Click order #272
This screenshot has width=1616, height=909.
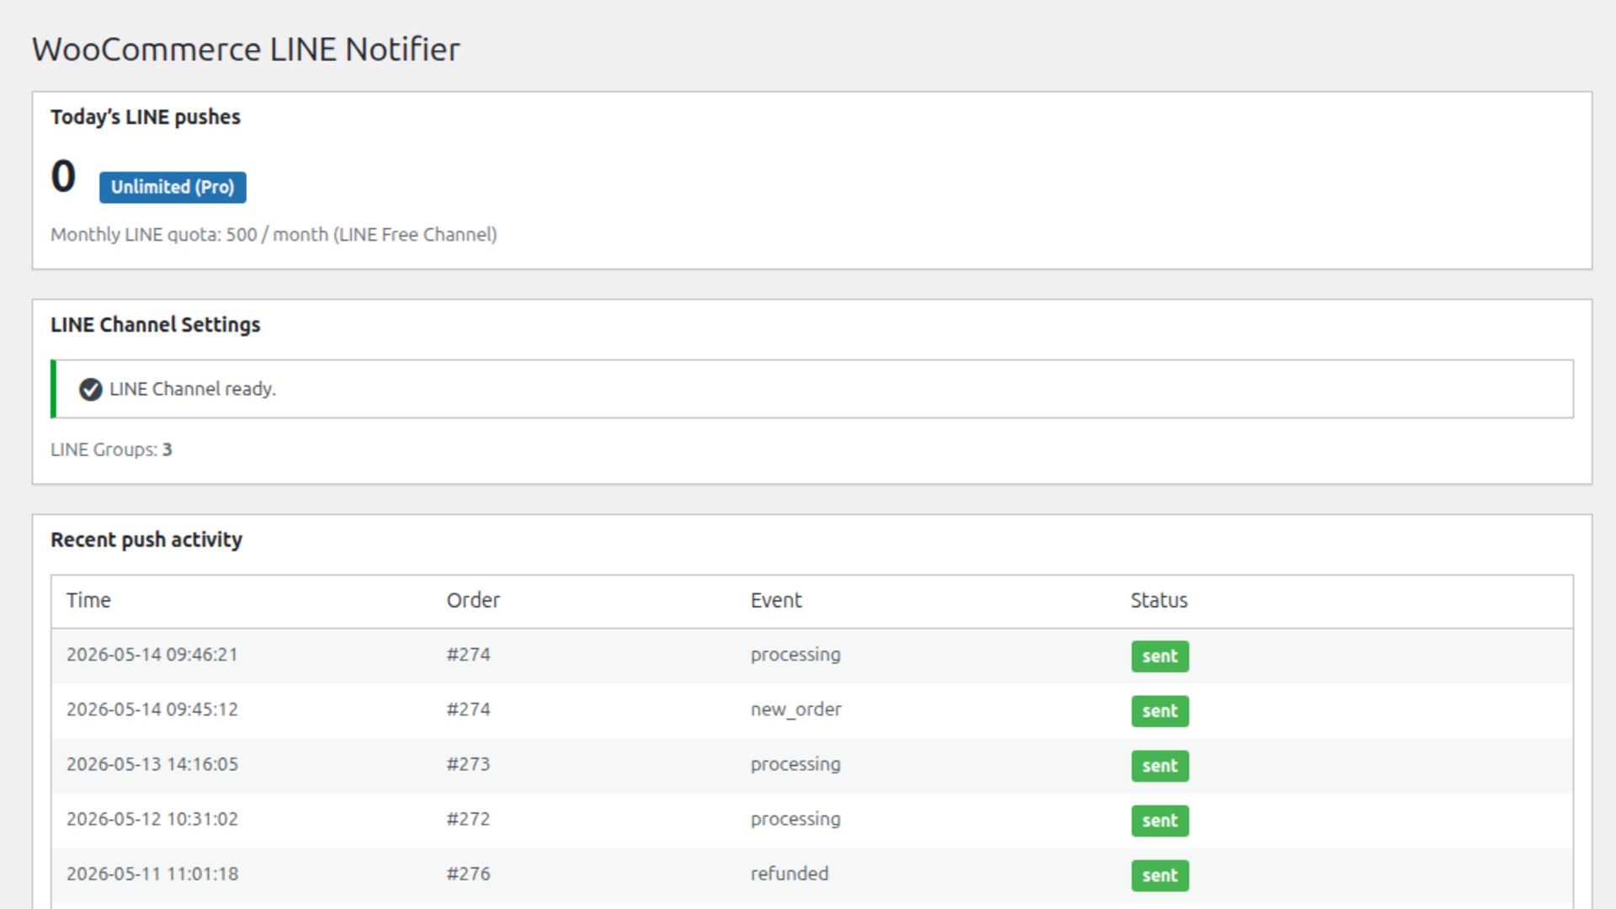[x=468, y=819]
